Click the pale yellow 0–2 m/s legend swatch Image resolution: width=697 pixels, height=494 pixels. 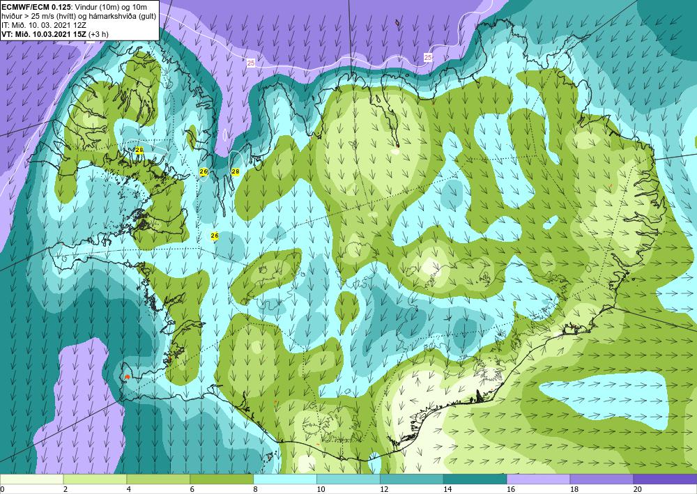(x=32, y=479)
